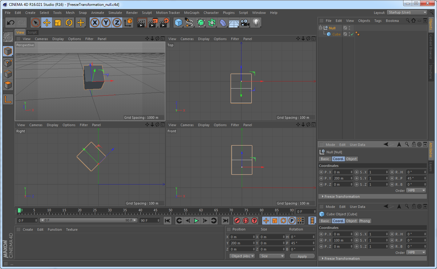Go to start of timeline
Image resolution: width=437 pixels, height=269 pixels.
point(168,221)
